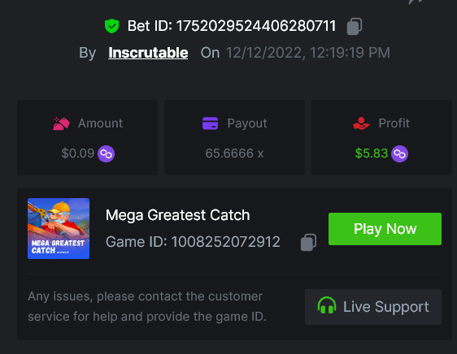
Task: Open Live Support chat
Action: 373,307
